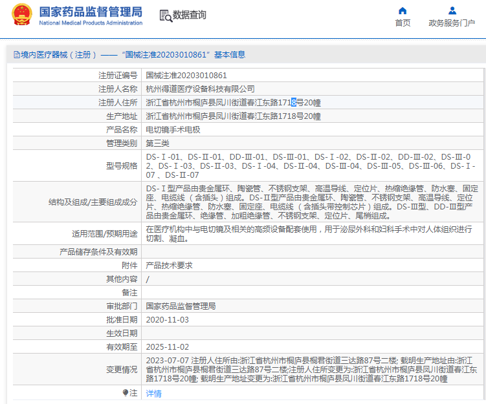Select the 产品技术要求 value
486x404 pixels.
(x=170, y=265)
